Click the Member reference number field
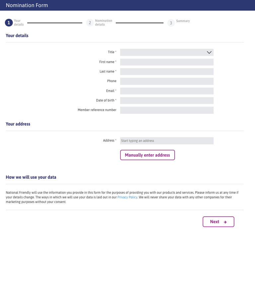Screen dimensions: 255x302 click(x=167, y=110)
